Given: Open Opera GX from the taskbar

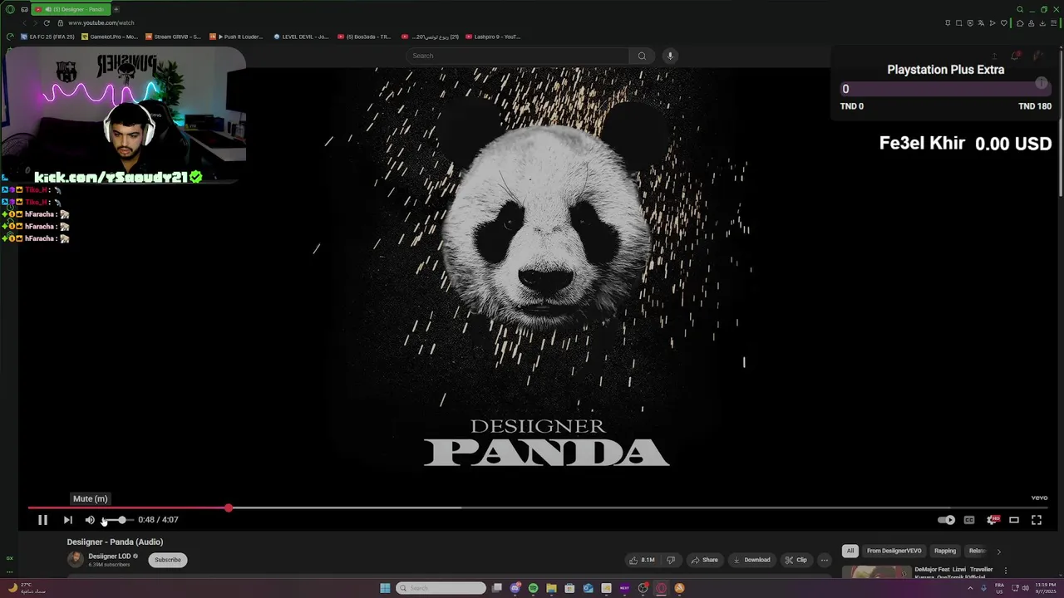Looking at the screenshot, I should point(661,588).
